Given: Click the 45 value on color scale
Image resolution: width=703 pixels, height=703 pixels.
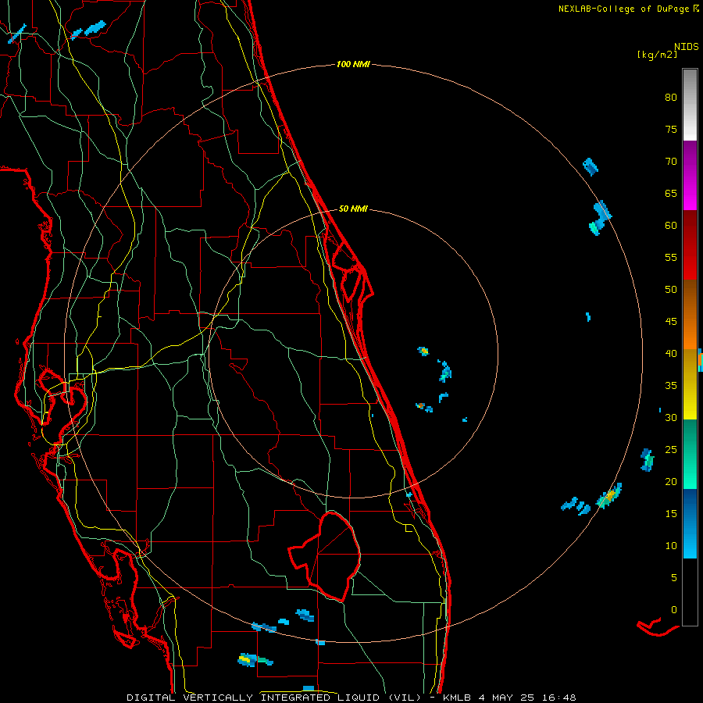Looking at the screenshot, I should [671, 322].
